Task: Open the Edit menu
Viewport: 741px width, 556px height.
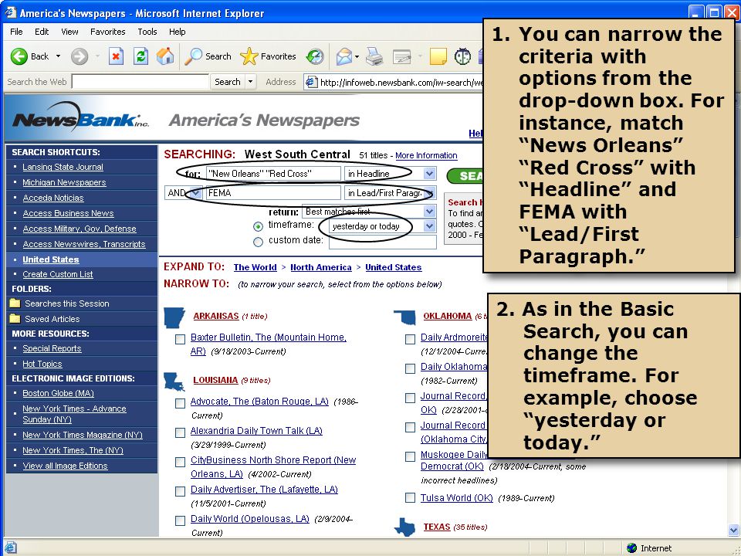Action: pos(42,32)
